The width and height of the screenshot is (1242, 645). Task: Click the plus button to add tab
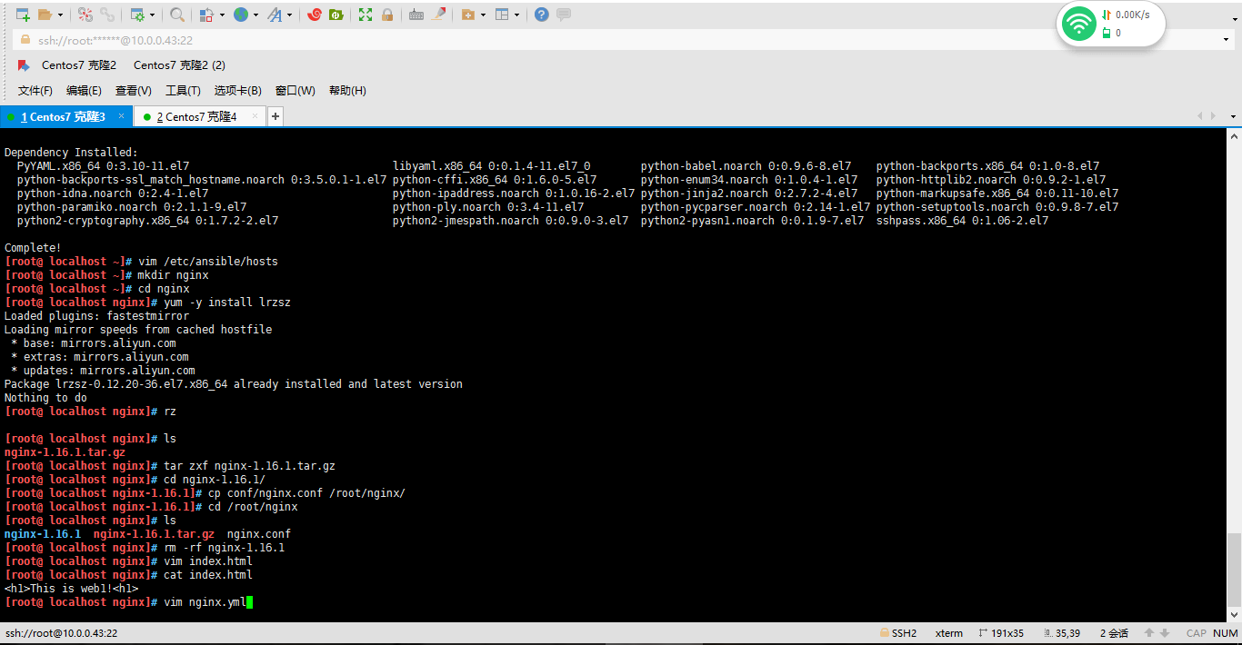pos(275,116)
